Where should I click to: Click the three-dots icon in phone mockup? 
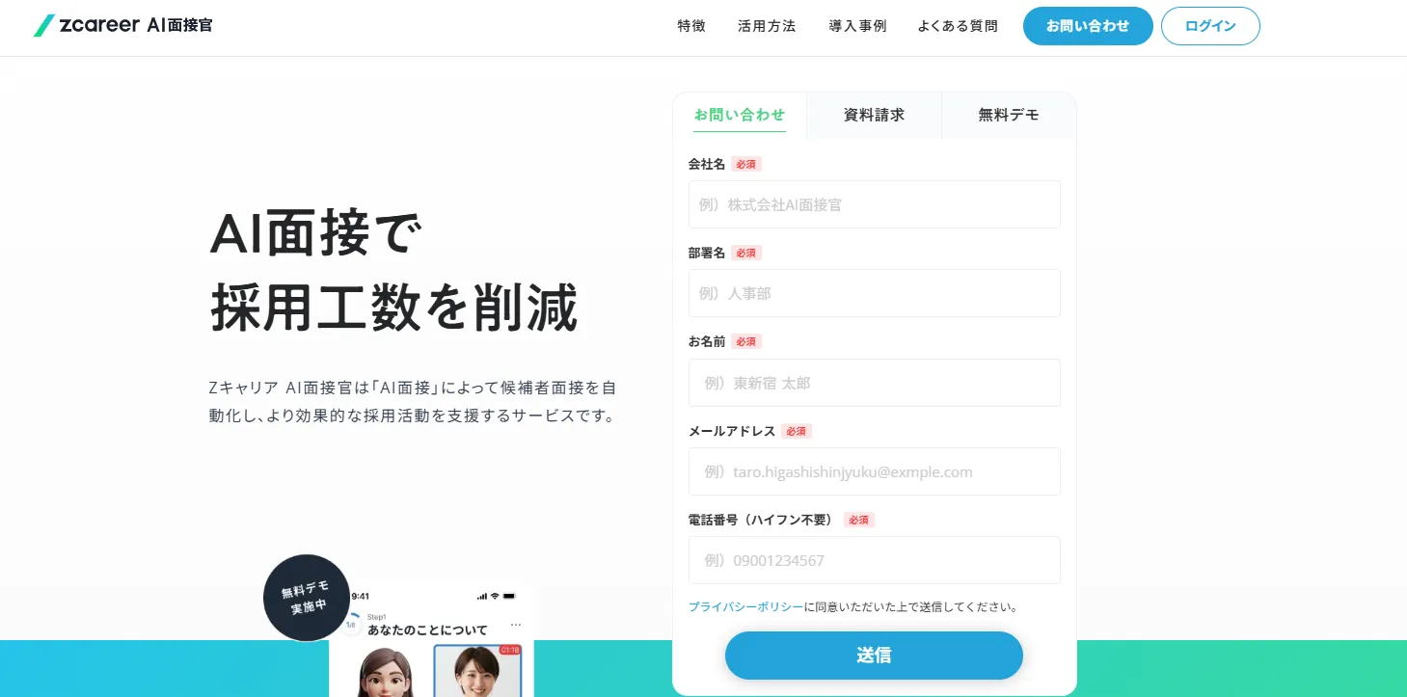point(515,625)
